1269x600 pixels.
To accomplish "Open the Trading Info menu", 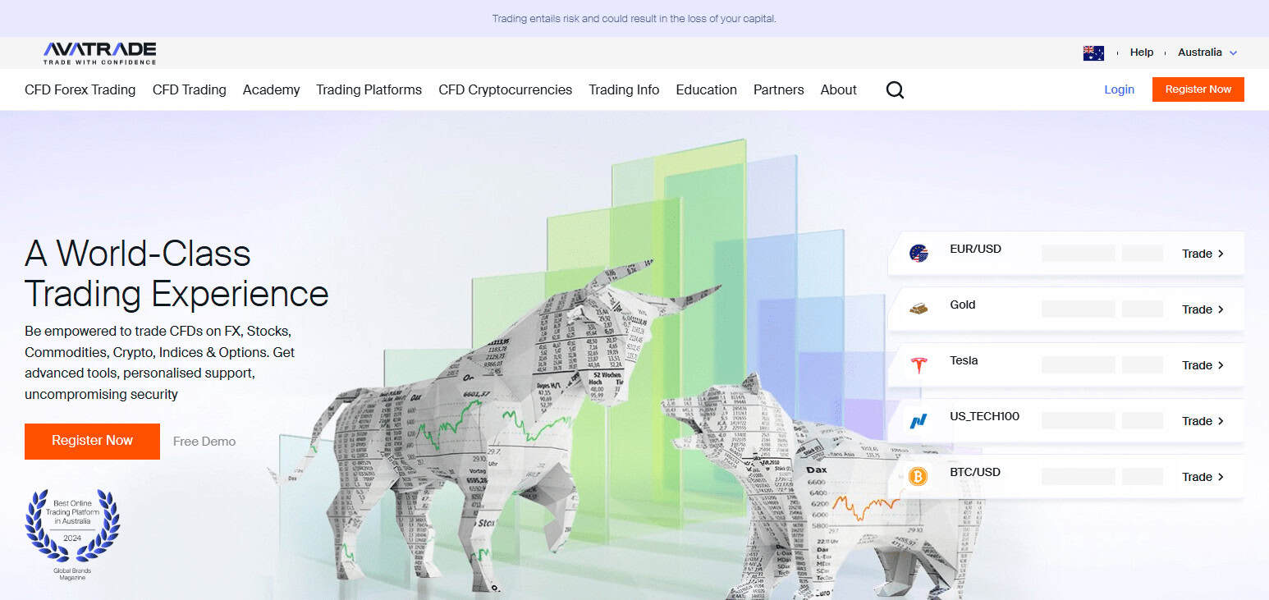I will [x=624, y=90].
